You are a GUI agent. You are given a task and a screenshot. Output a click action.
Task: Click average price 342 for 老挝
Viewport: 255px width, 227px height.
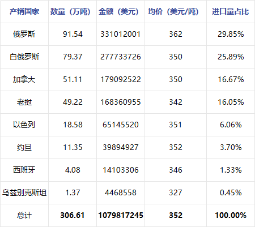coord(176,102)
